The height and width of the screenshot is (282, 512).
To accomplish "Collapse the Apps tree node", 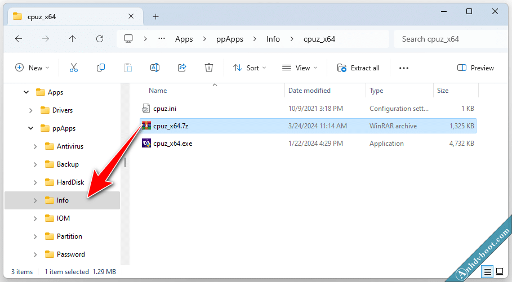I will click(x=26, y=92).
